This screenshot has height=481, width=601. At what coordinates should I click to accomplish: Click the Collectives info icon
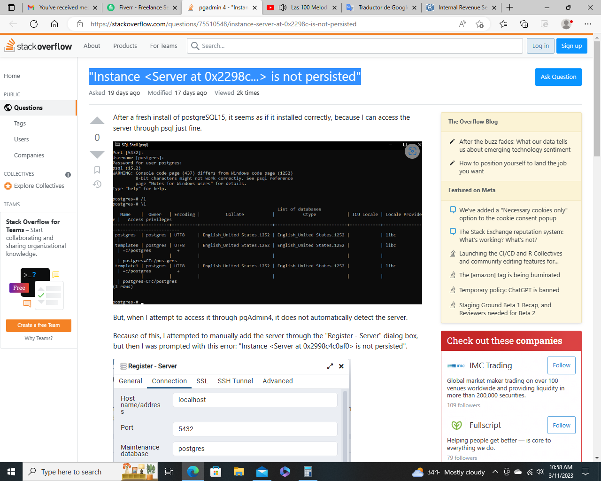pyautogui.click(x=68, y=174)
